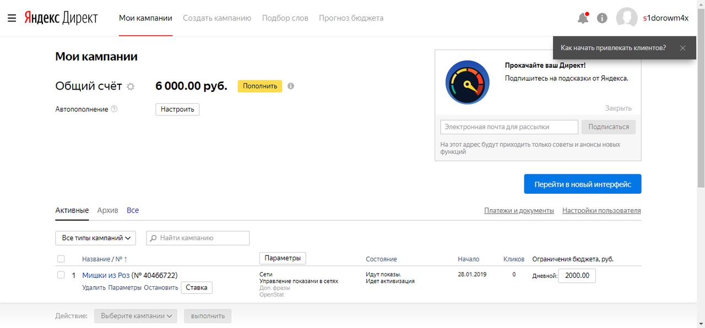
Task: Click info icon next to Пополнить
Action: 291,86
